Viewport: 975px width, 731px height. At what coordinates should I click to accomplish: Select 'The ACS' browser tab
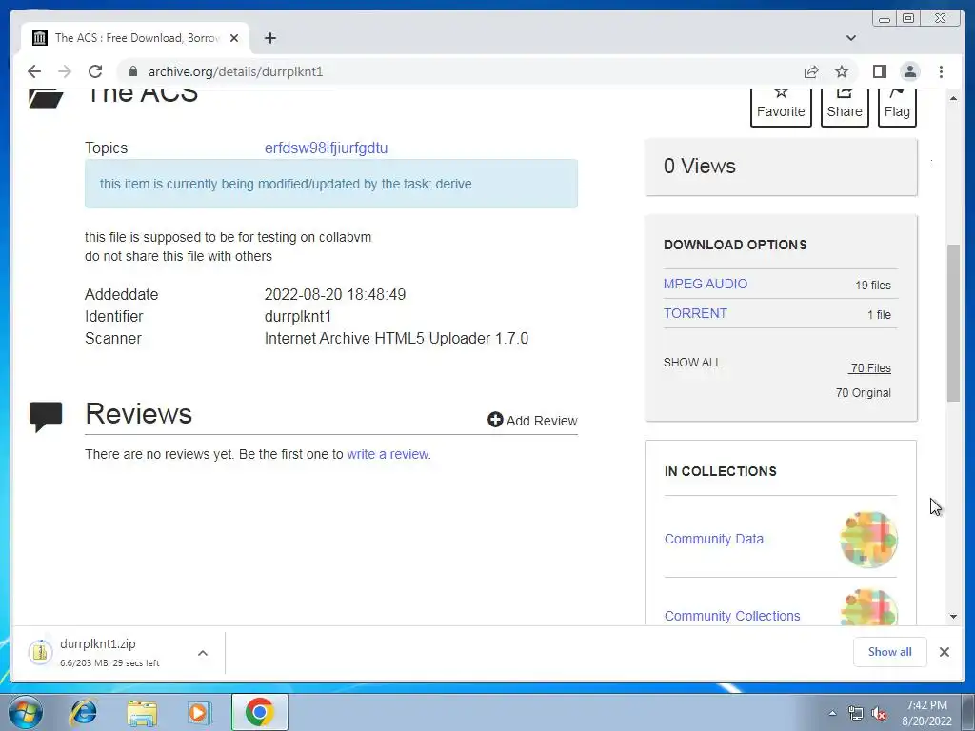point(135,38)
